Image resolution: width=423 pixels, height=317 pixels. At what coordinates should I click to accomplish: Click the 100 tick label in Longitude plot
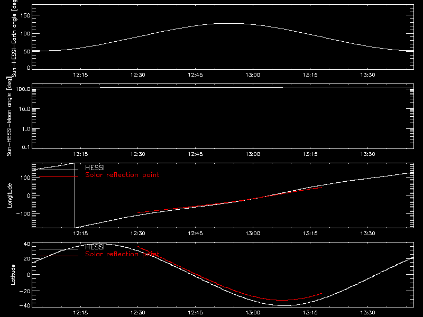(25, 178)
